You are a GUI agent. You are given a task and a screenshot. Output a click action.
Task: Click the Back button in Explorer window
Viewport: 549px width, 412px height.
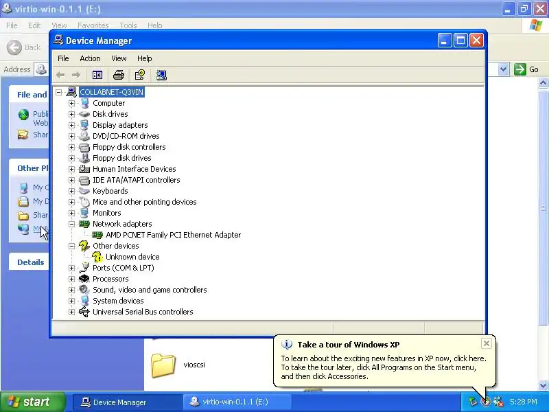(x=24, y=47)
